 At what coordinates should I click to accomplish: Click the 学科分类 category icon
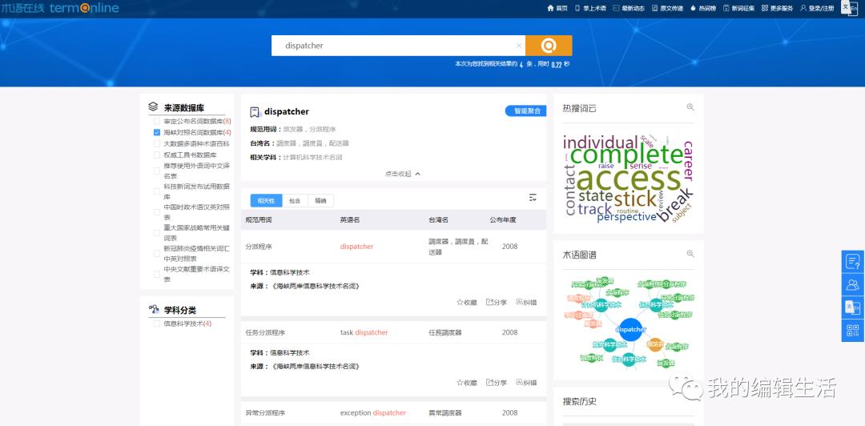(x=154, y=310)
